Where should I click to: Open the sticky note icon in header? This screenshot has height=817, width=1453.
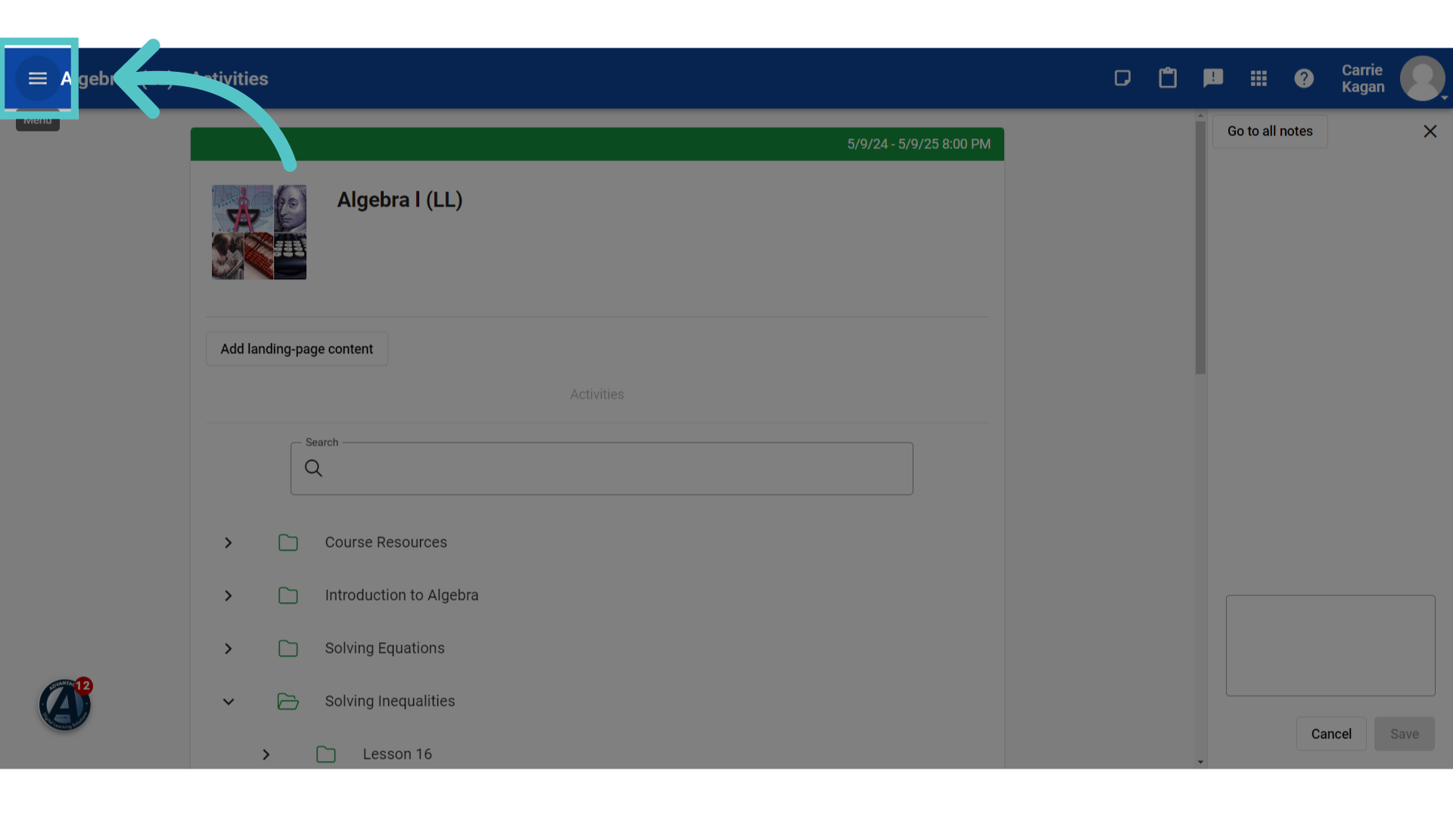[1122, 78]
